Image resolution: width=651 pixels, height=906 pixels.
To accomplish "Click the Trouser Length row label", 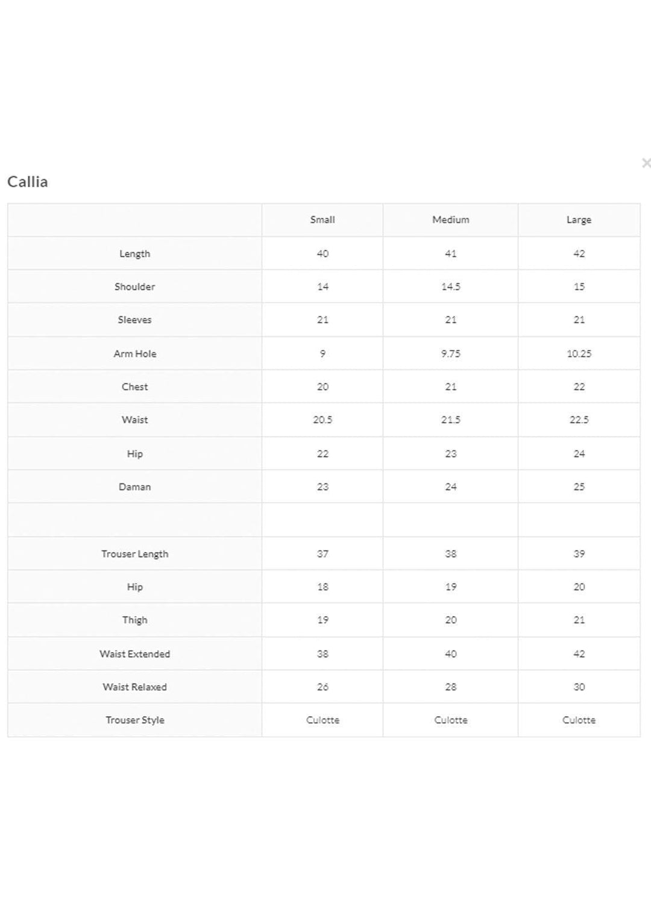I will 134,554.
